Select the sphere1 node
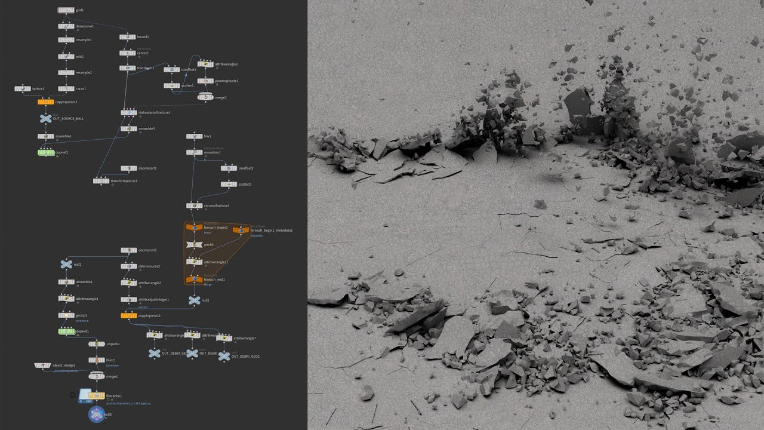The width and height of the screenshot is (764, 430). [23, 89]
